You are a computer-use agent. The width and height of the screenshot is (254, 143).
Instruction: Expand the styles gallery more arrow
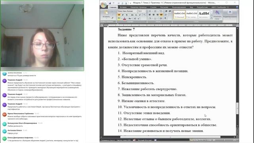[212, 18]
